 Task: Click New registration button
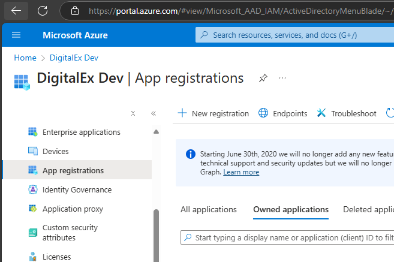point(213,113)
